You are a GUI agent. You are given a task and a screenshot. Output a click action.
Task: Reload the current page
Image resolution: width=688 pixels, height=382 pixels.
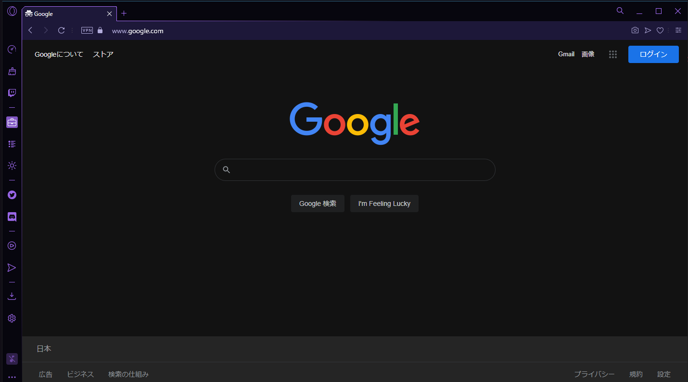pos(61,30)
